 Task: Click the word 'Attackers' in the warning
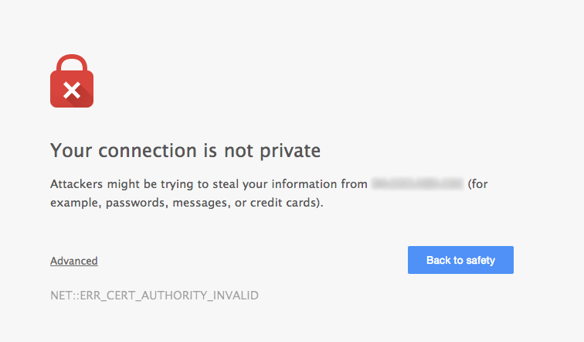(x=76, y=184)
